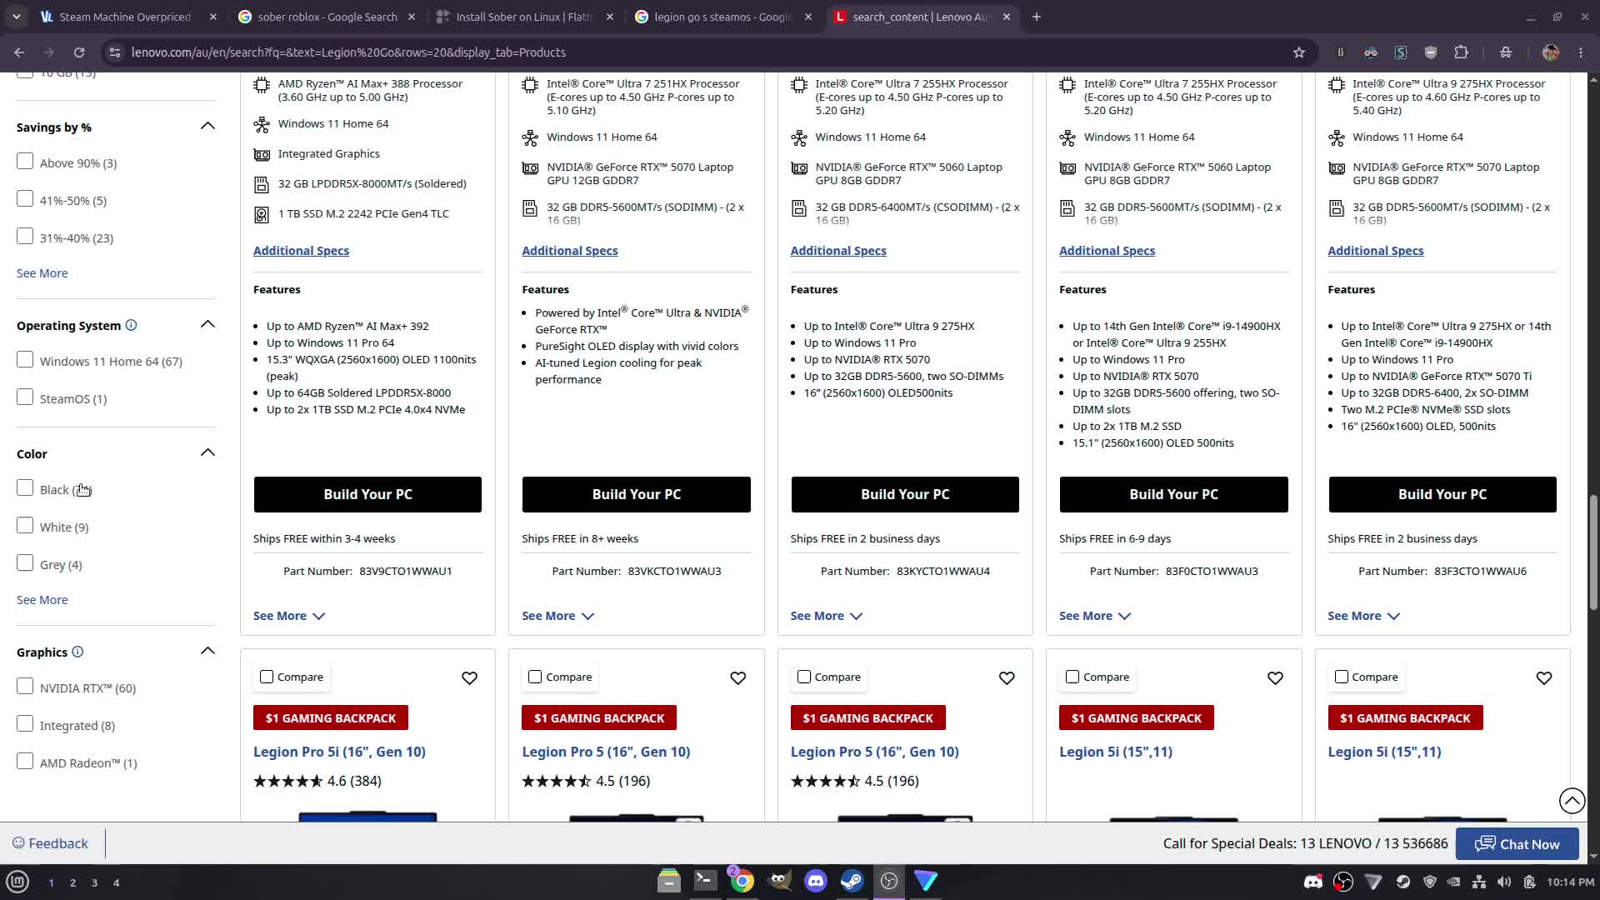Bookmark this page with the star icon
The image size is (1600, 900).
pos(1298,52)
